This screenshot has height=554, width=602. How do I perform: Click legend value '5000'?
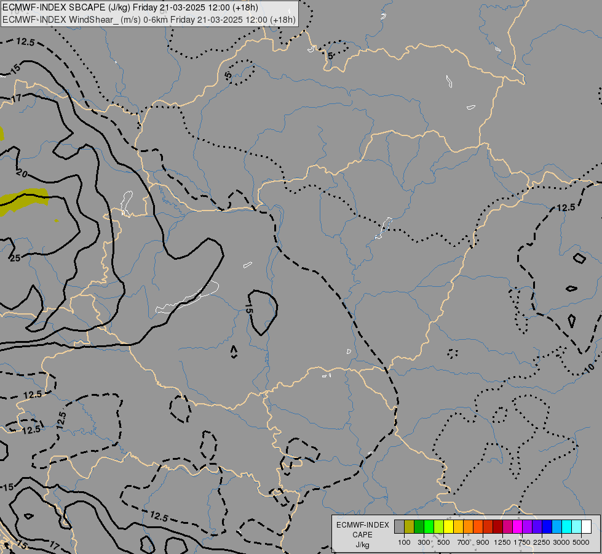coord(581,542)
